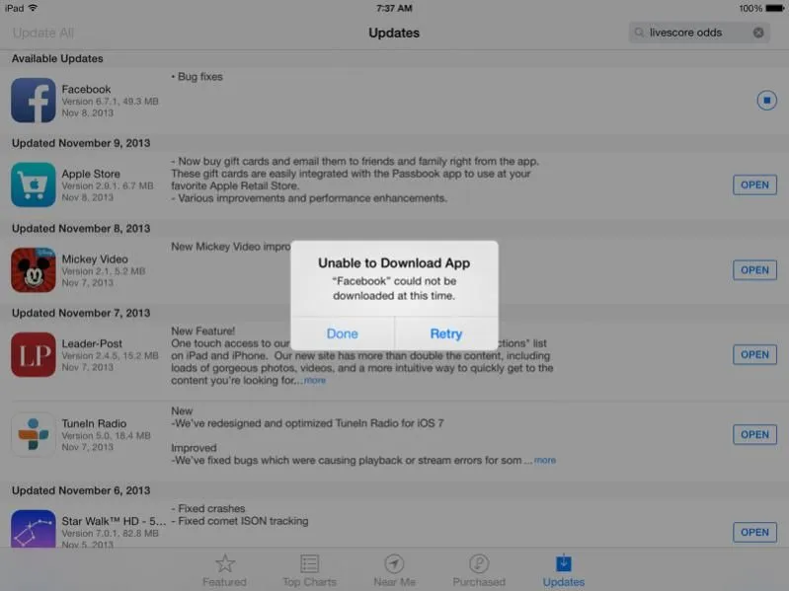The height and width of the screenshot is (591, 789).
Task: Clear the livescore odds search text
Action: 758,33
